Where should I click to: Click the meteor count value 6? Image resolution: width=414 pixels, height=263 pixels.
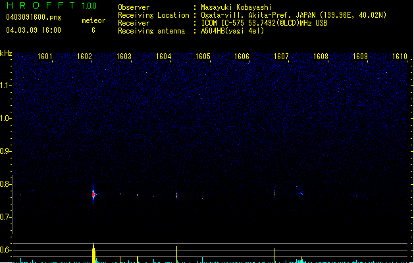(93, 30)
